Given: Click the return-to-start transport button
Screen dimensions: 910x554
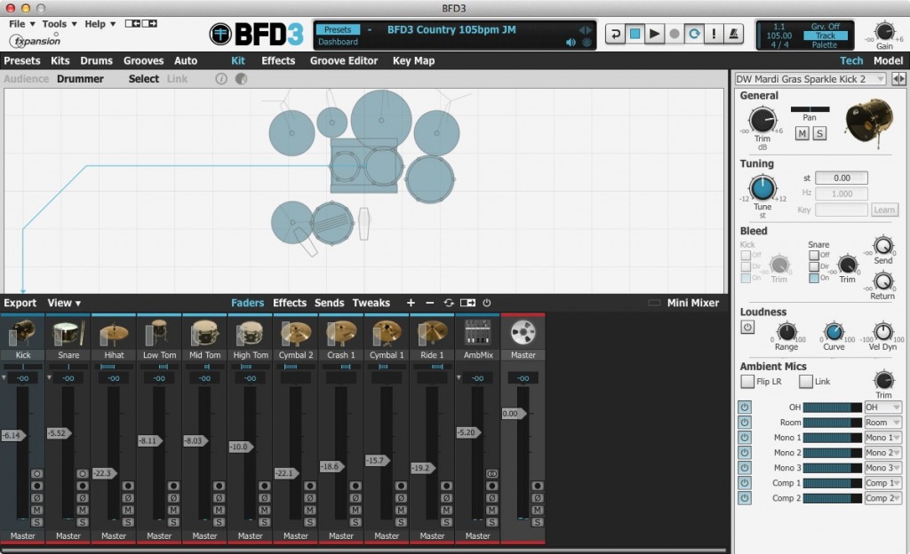Looking at the screenshot, I should (x=615, y=35).
